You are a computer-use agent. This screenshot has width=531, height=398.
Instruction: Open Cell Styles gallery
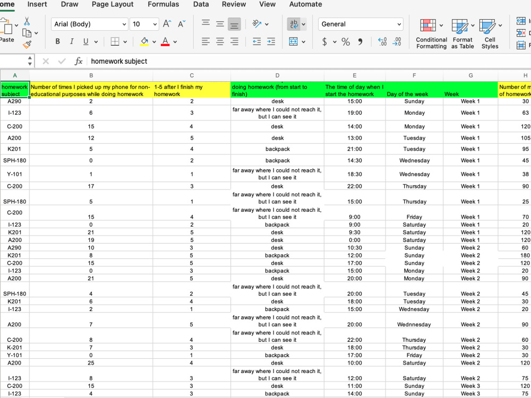click(490, 34)
